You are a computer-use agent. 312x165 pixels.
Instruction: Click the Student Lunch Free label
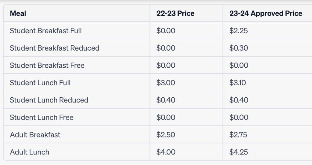coord(41,117)
